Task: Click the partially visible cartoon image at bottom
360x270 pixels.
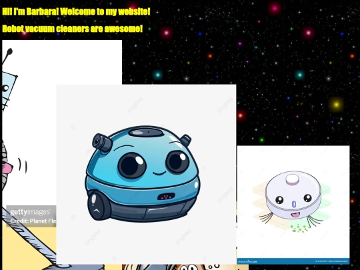Action: tap(185, 267)
